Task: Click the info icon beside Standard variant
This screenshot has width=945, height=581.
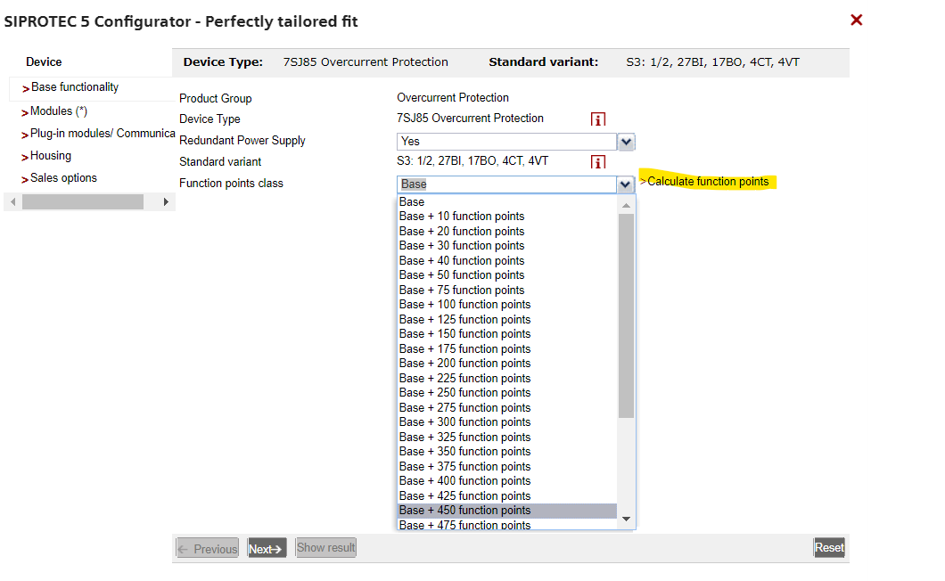Action: [598, 162]
